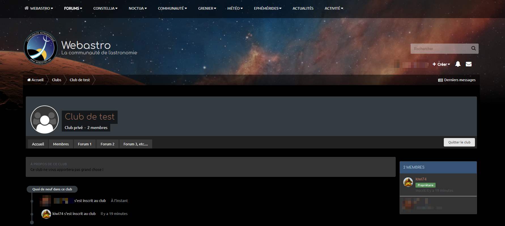Click the "Club privé · 2 membres" text
Viewport: 505px width, 226px height.
86,128
